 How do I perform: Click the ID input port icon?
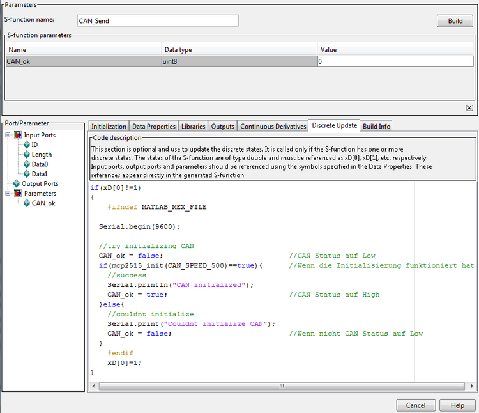click(27, 145)
